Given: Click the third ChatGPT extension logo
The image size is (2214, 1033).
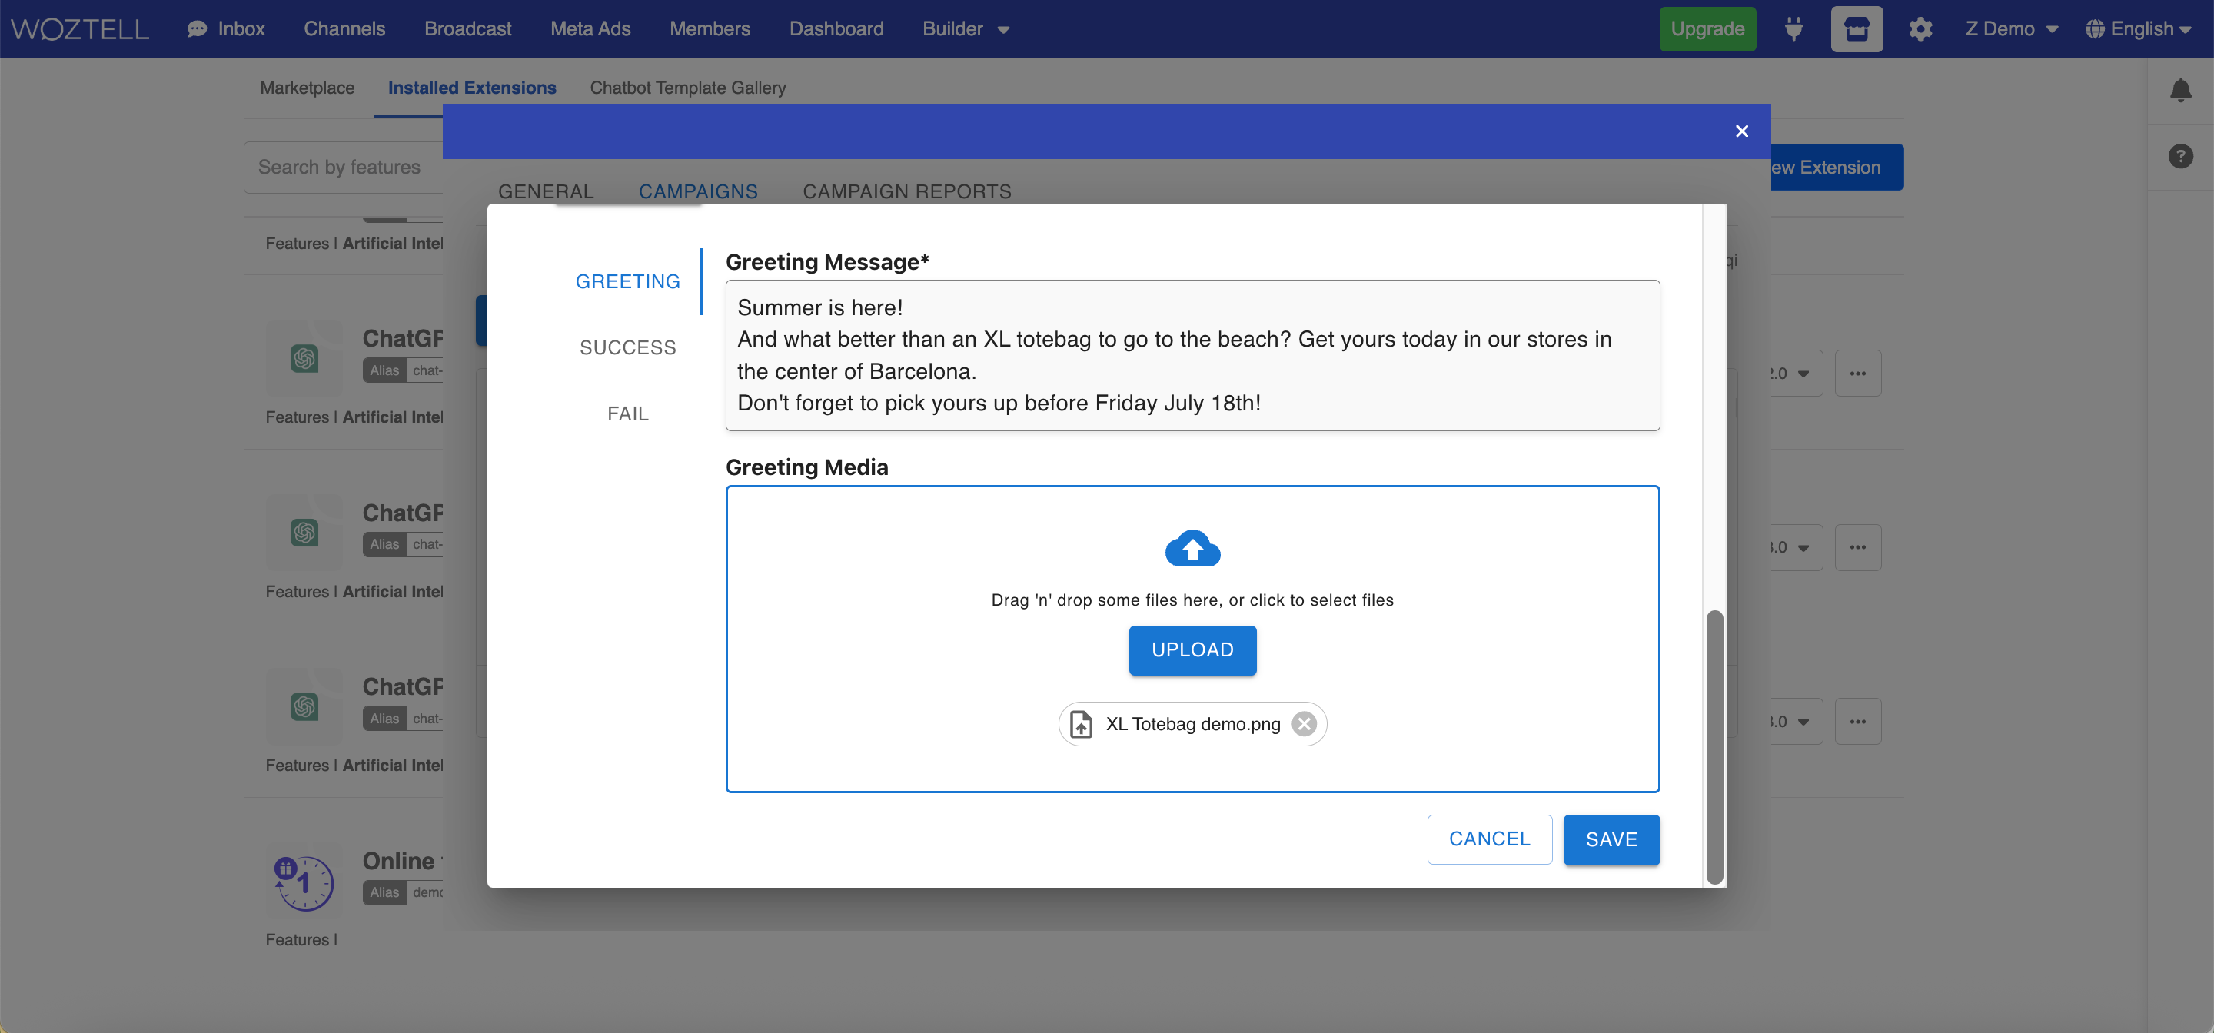Looking at the screenshot, I should [x=304, y=706].
